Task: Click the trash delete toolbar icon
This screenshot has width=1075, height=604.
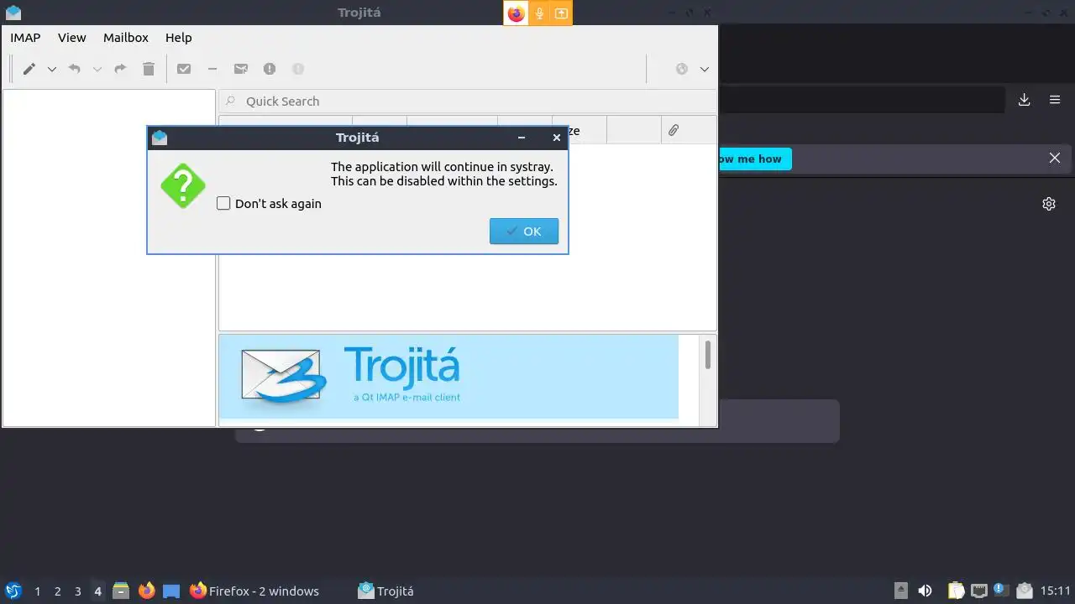Action: (149, 69)
